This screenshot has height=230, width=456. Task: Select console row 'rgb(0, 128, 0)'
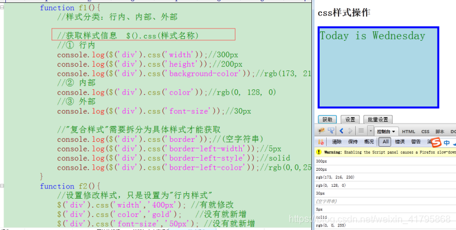[385, 185]
